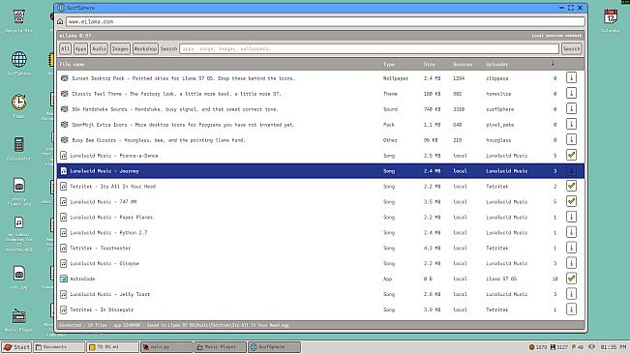Switch to the Apps category filter
This screenshot has width=630, height=354.
80,48
